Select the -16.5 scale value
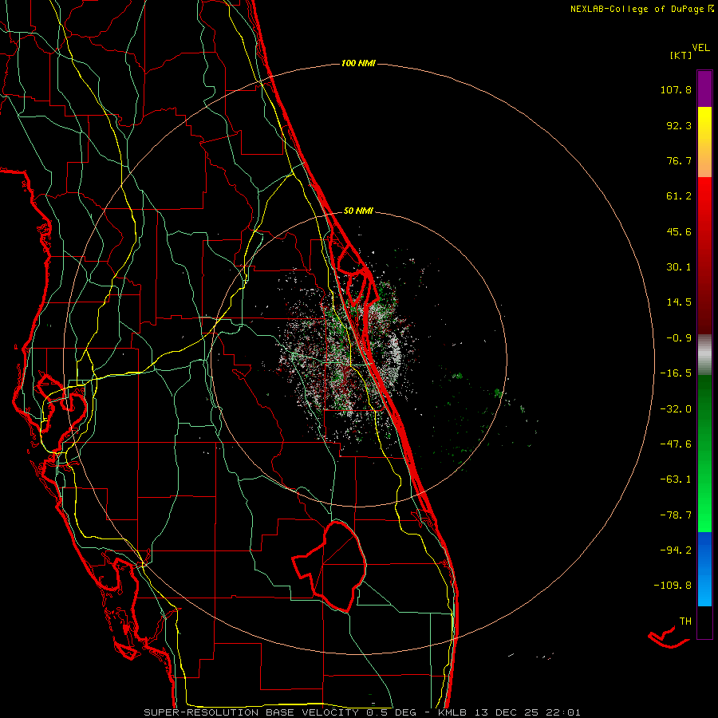 (676, 373)
